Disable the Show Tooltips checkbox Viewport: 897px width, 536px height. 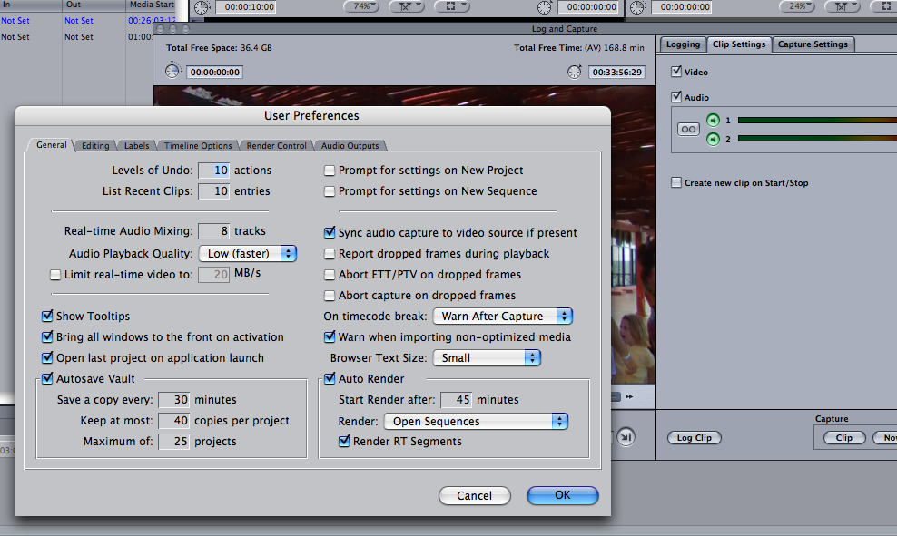click(x=47, y=317)
